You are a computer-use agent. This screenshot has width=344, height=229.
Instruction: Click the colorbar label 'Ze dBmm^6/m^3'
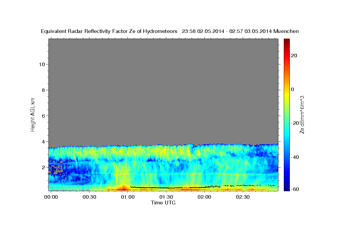click(302, 114)
